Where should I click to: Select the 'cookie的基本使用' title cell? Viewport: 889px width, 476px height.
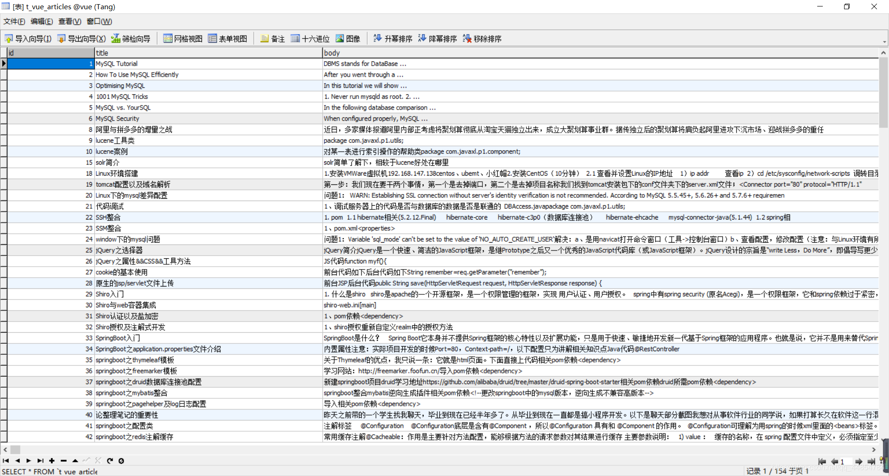208,272
